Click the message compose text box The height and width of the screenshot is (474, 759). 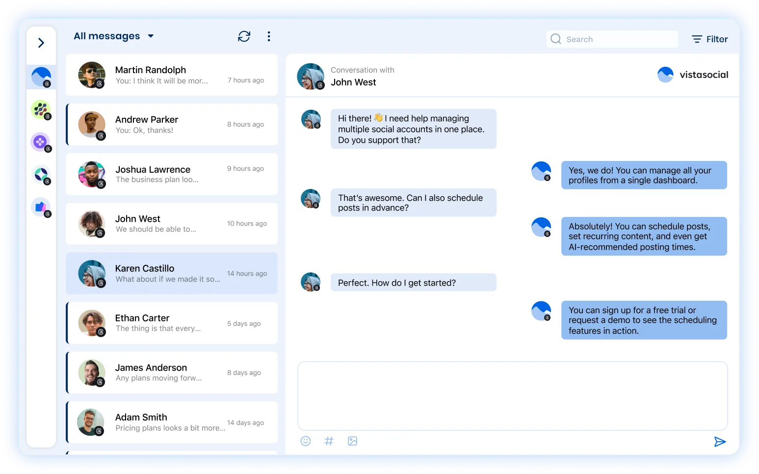click(x=512, y=395)
